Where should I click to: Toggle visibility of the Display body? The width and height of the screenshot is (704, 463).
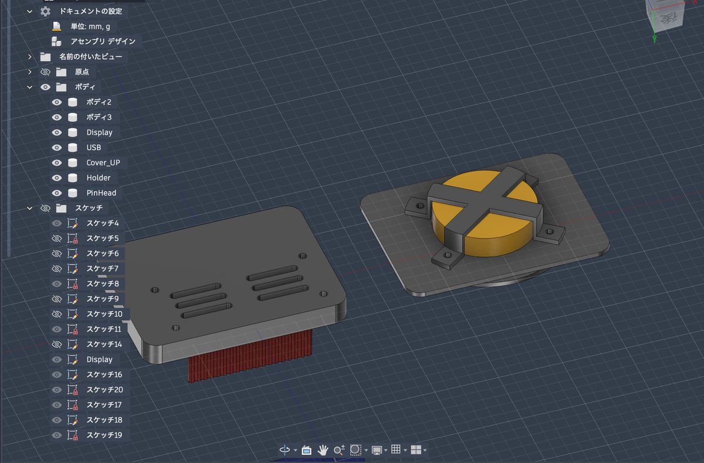(56, 132)
